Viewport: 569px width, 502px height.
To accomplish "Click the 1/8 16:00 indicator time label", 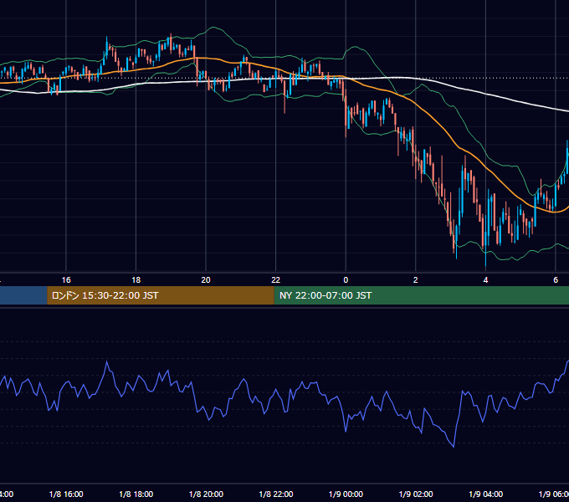I will (x=66, y=494).
